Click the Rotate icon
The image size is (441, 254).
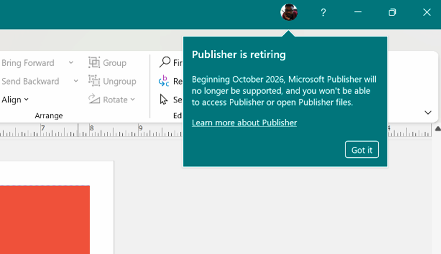[x=94, y=99]
